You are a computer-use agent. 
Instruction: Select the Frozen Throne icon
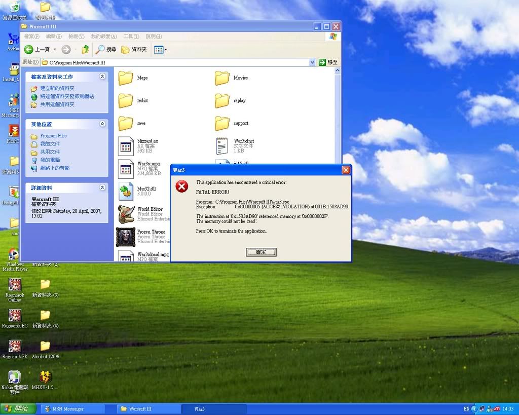pos(126,237)
